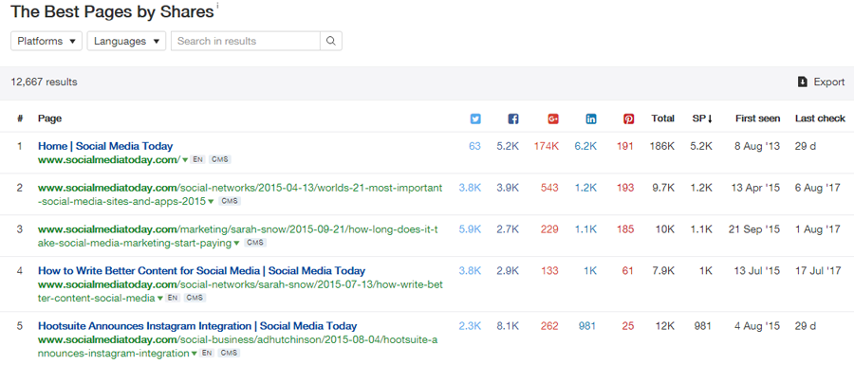This screenshot has height=365, width=854.
Task: Open sarah-snow how-long-does-it-take URL
Action: (238, 236)
